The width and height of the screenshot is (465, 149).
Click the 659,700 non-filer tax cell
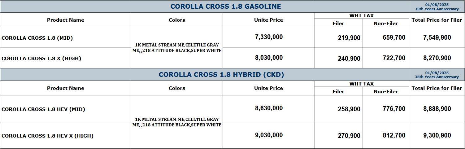(x=394, y=38)
